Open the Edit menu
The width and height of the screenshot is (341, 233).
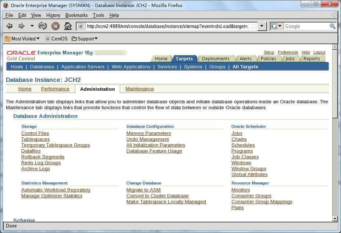point(22,15)
